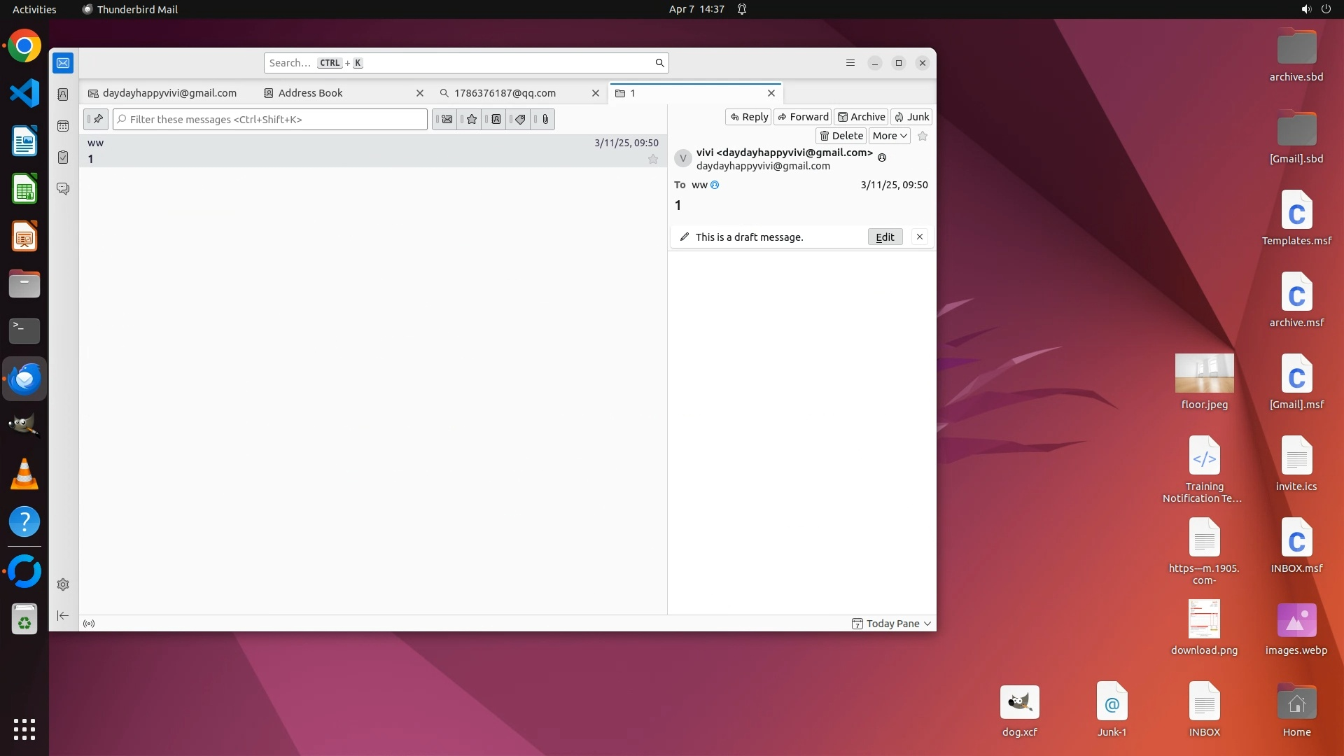1344x756 pixels.
Task: Click Edit on the draft message bar
Action: coord(885,237)
